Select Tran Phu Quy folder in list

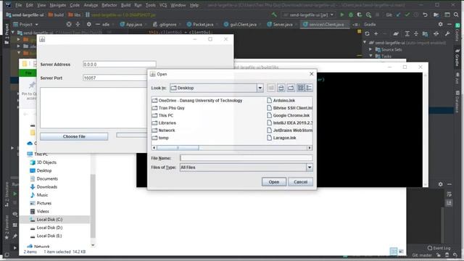tap(168, 108)
